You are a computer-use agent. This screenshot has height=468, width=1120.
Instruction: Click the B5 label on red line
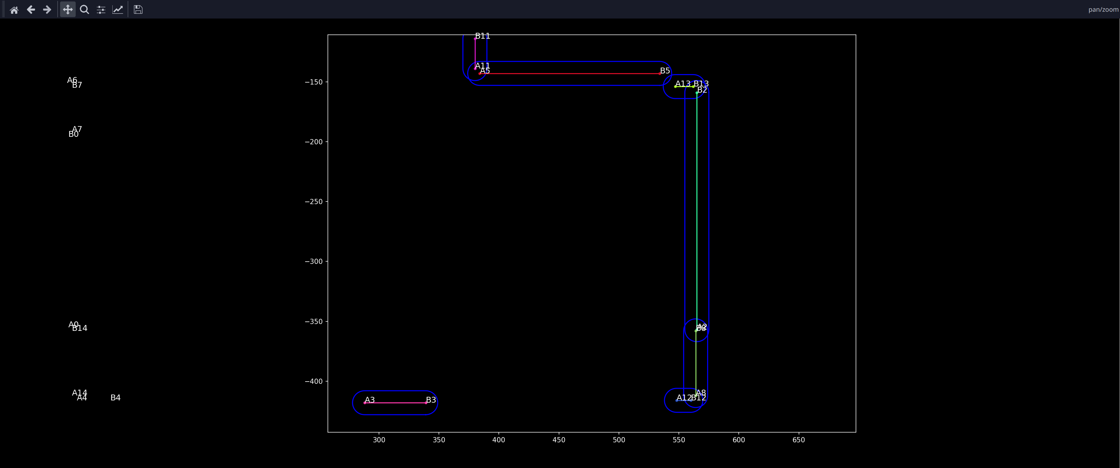click(x=665, y=71)
